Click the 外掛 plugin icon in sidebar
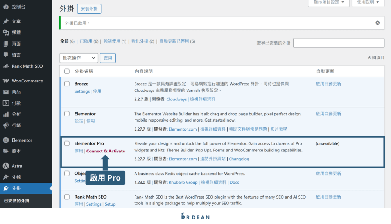Viewport: 391px width, 224px height. pos(6,188)
